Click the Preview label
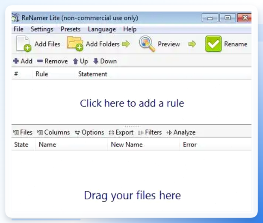Screen dimensions: 263x223 (169, 44)
